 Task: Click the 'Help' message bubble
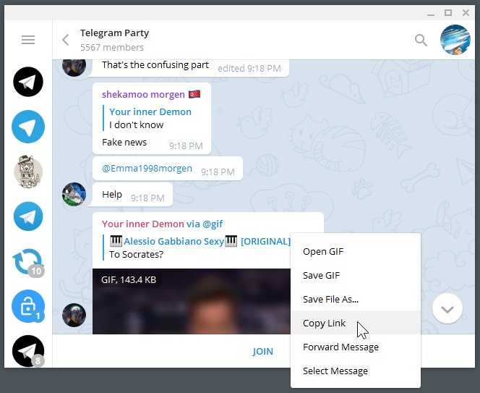coord(132,195)
